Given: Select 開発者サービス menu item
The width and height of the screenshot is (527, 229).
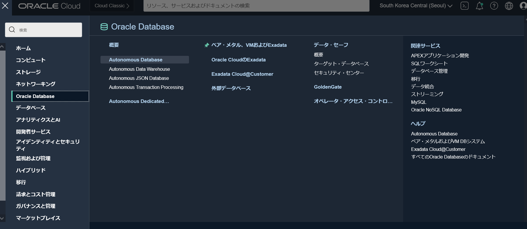Looking at the screenshot, I should pos(33,132).
